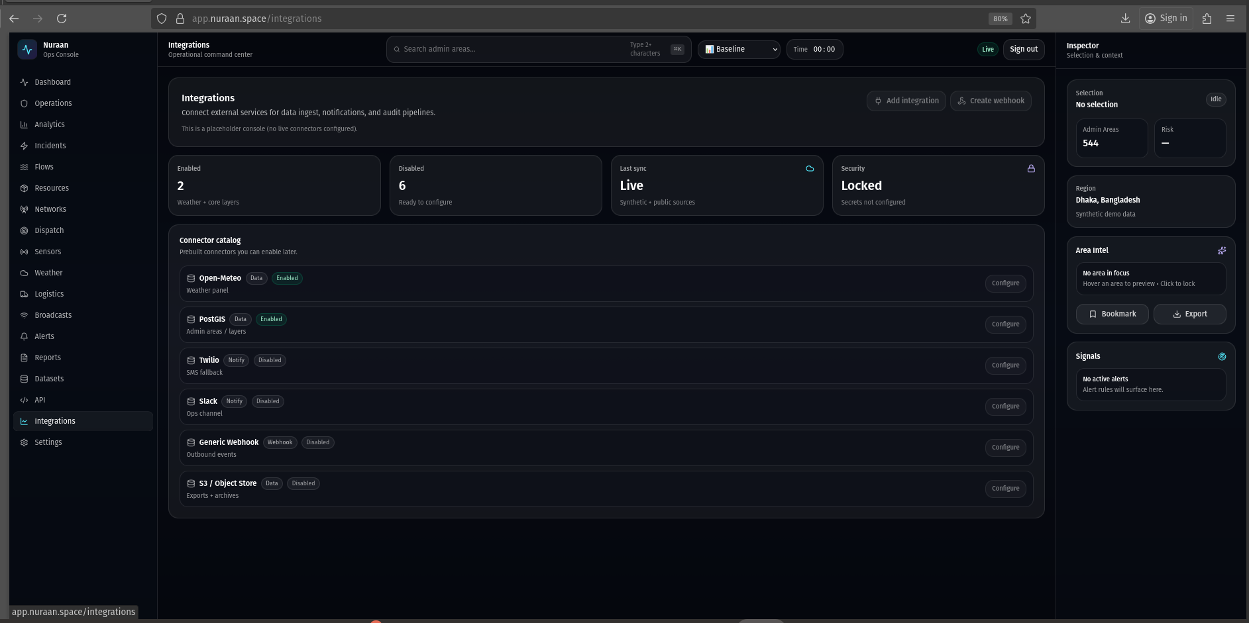Click the Add integration button
The height and width of the screenshot is (623, 1249).
click(x=906, y=101)
